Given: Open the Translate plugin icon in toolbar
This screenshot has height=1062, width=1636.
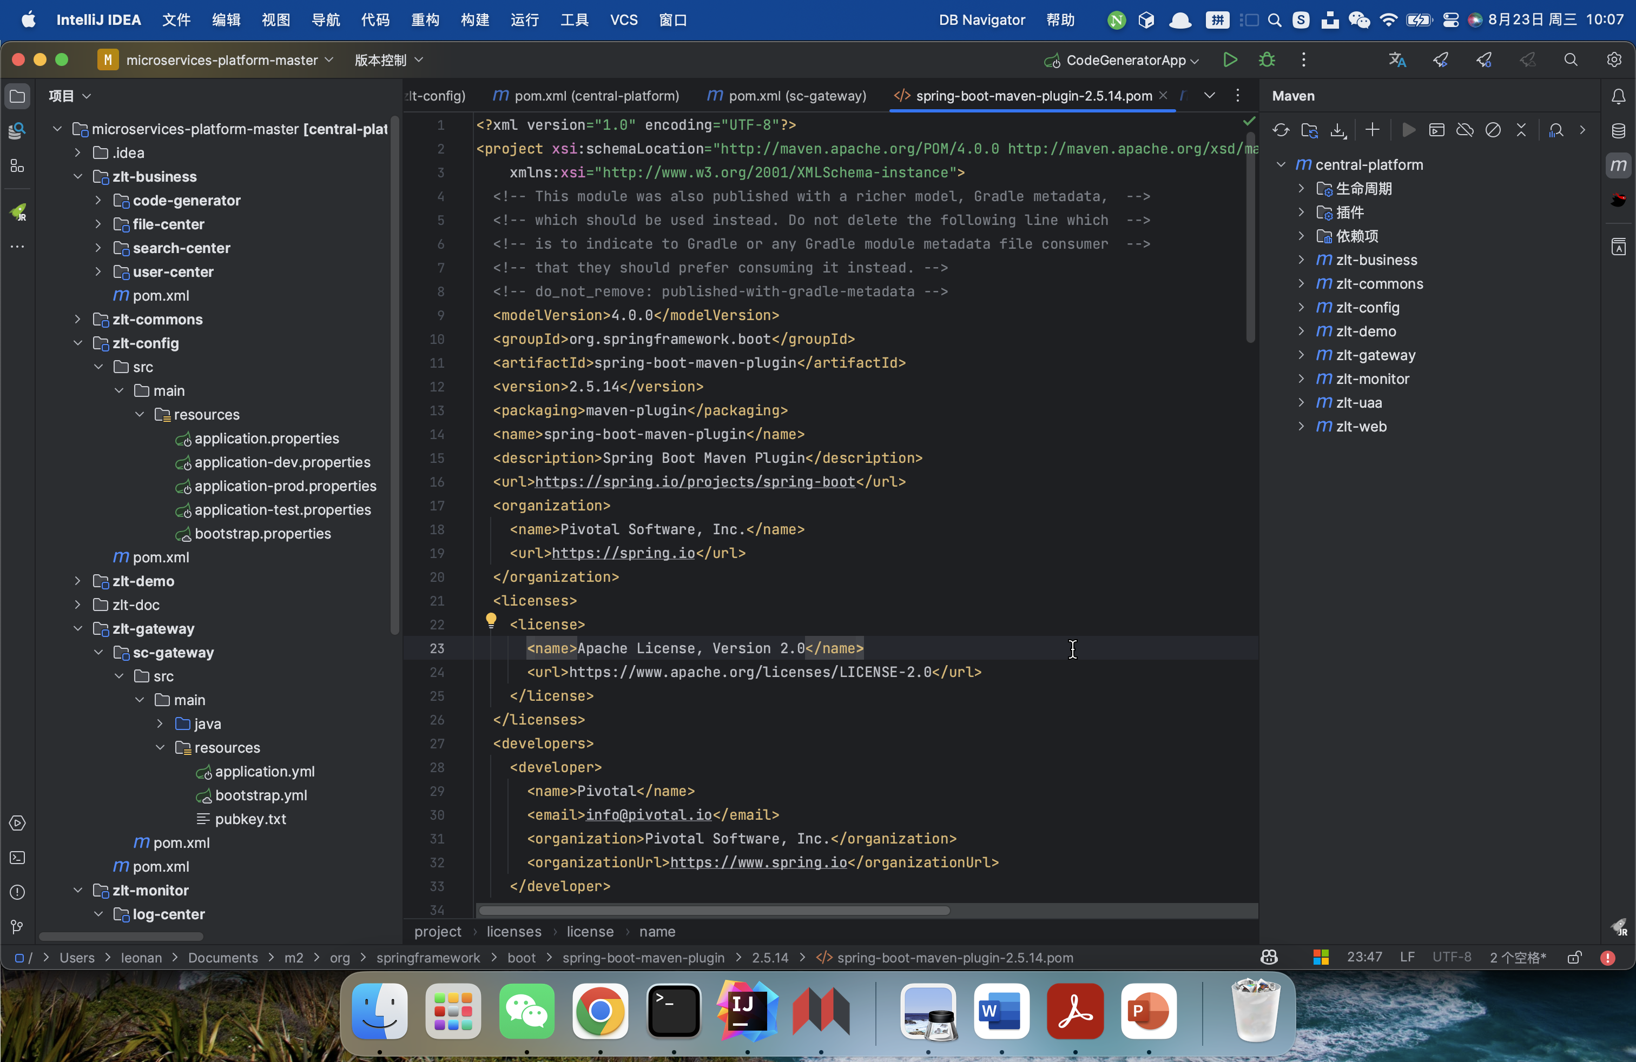Looking at the screenshot, I should [x=1397, y=60].
